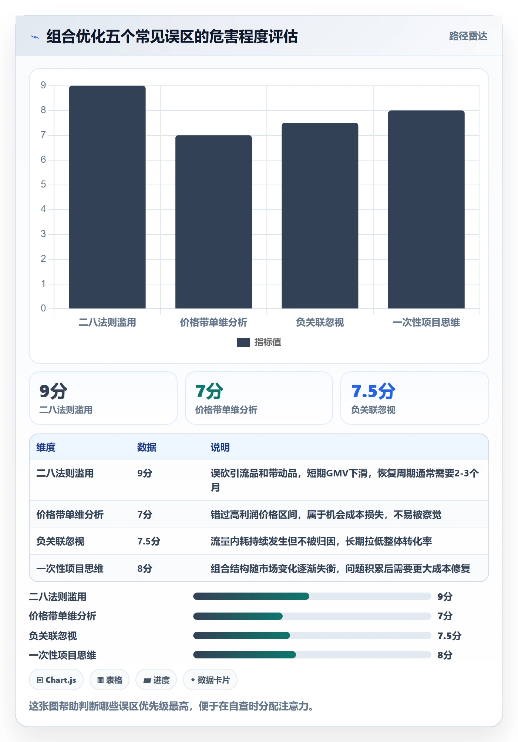Click the 价格带单维分析 progress bar
Screen dimensions: 518x742
[x=312, y=616]
